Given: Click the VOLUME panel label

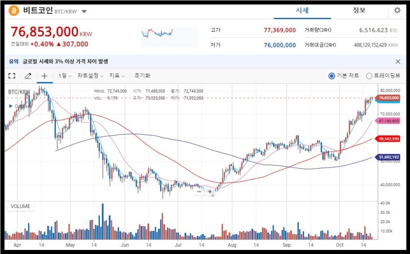Looking at the screenshot, I should 20,206.
